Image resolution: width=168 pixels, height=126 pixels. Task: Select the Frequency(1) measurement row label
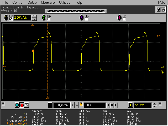(x=17, y=120)
